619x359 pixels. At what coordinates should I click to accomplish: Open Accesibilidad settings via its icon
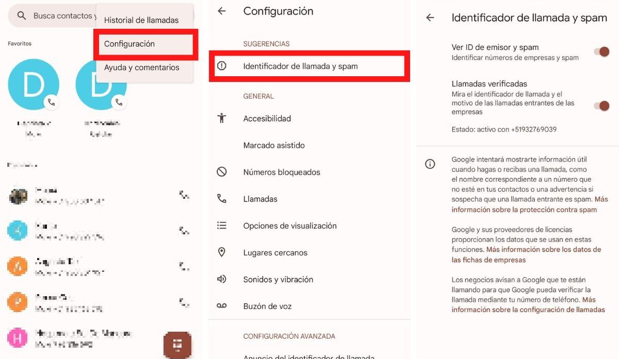coord(222,118)
